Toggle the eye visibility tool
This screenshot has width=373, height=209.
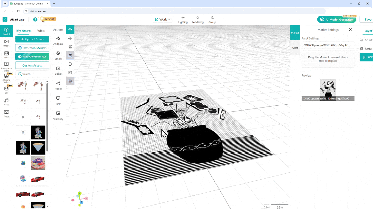(x=70, y=81)
